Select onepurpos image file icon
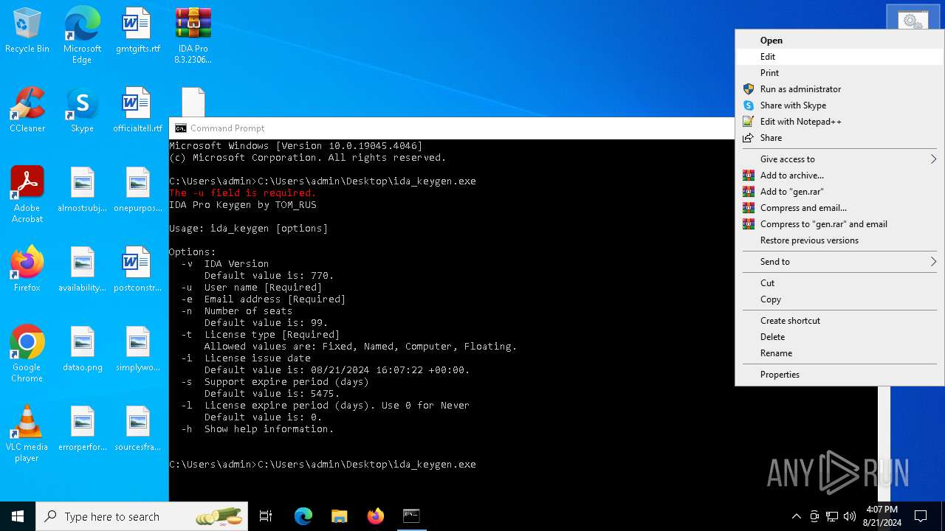Viewport: 945px width, 531px height. coord(137,189)
